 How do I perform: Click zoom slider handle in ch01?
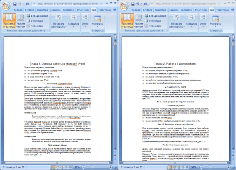click(x=92, y=167)
